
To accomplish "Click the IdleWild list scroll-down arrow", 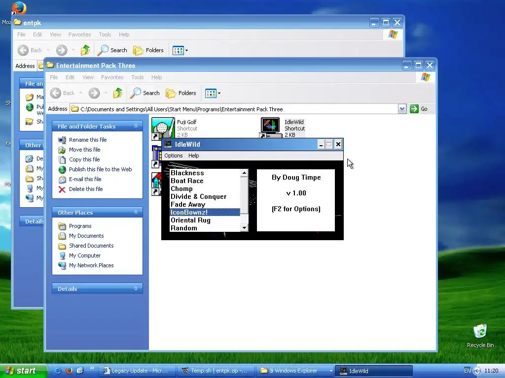I will [244, 228].
